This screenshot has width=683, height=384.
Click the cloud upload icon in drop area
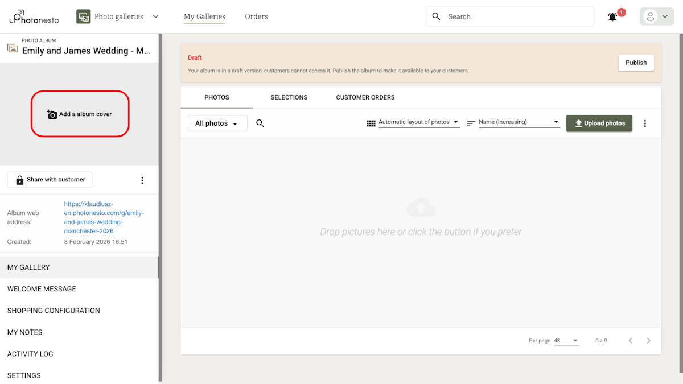(421, 208)
